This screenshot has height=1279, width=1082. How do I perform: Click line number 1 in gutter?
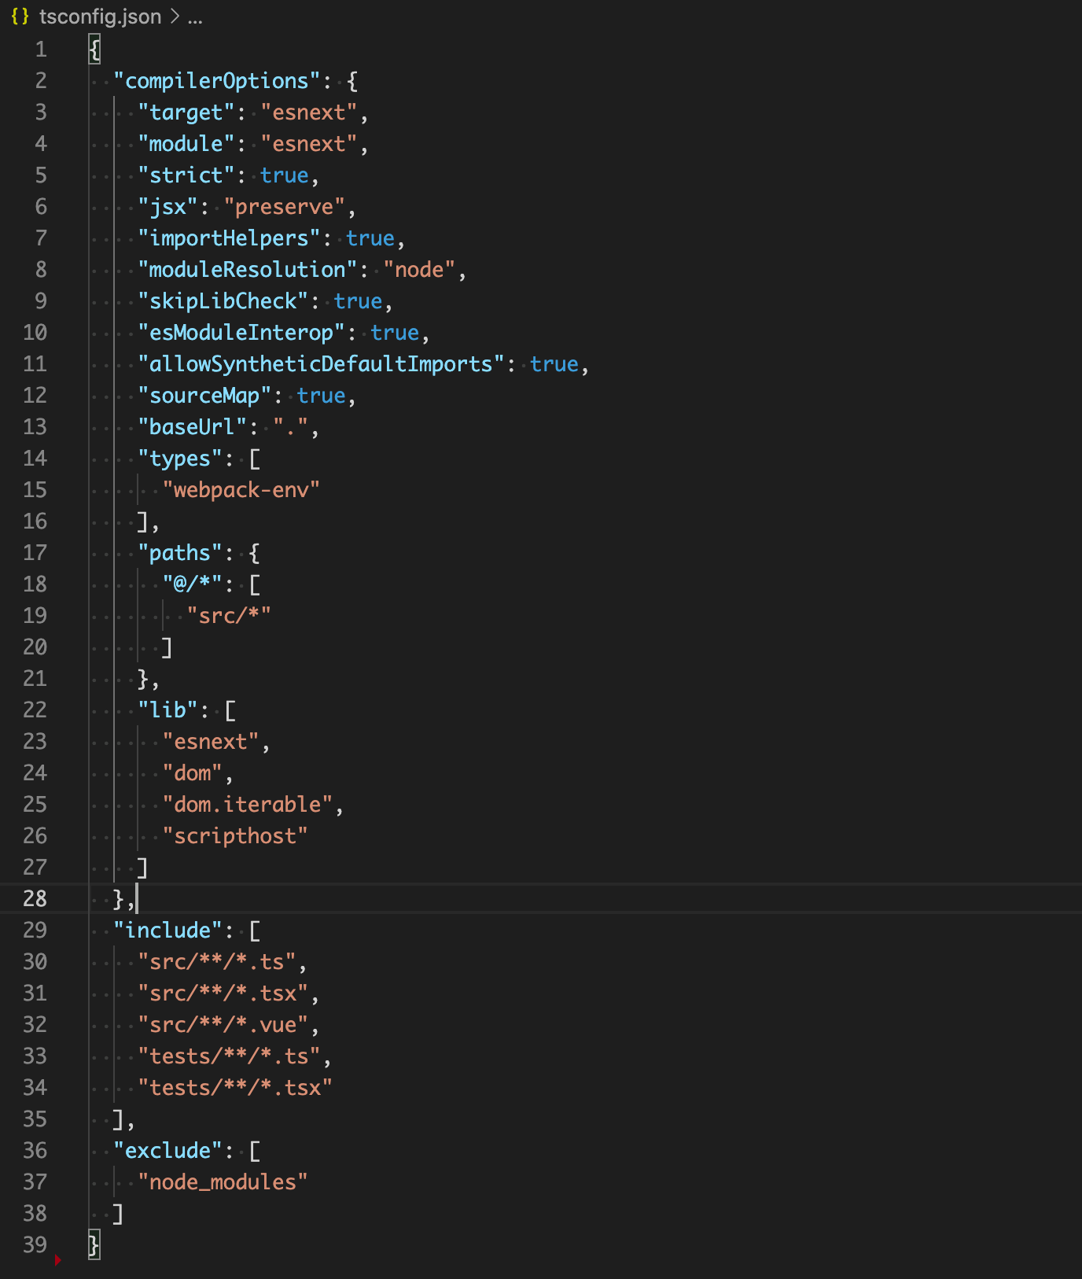point(41,50)
